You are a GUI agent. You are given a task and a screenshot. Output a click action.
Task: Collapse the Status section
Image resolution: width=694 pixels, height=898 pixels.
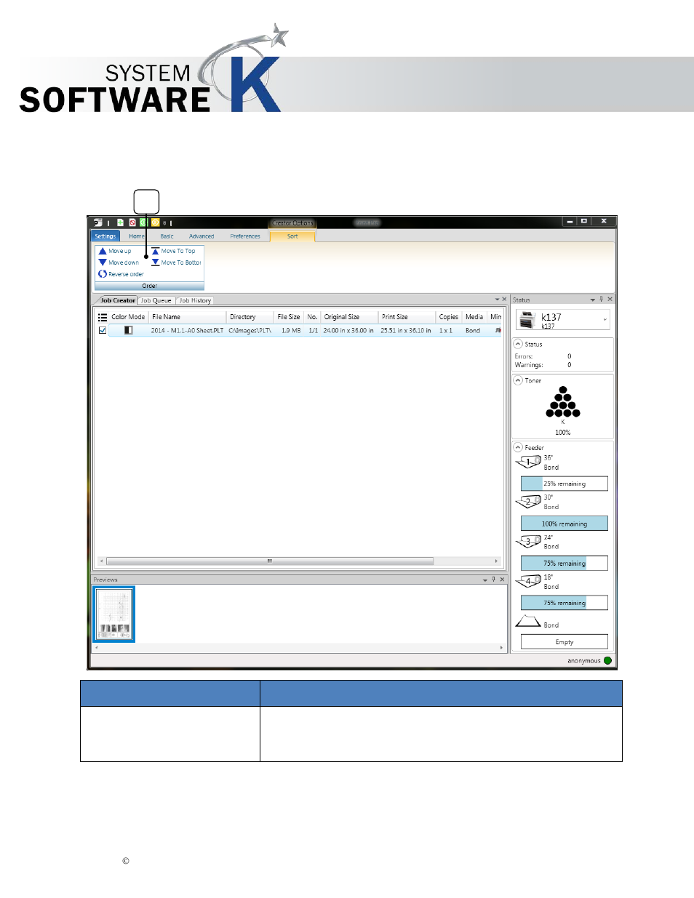pos(518,344)
